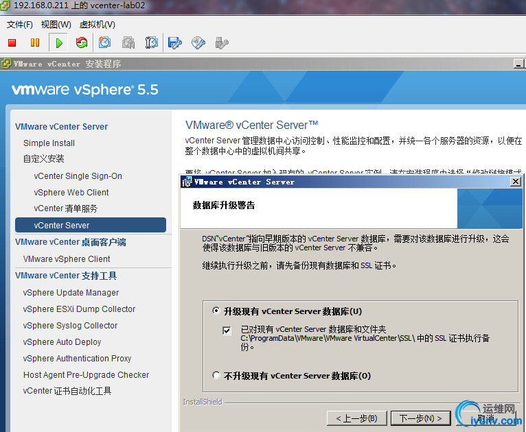
Task: Select vSphere Syslog Collector entry
Action: pyautogui.click(x=70, y=325)
